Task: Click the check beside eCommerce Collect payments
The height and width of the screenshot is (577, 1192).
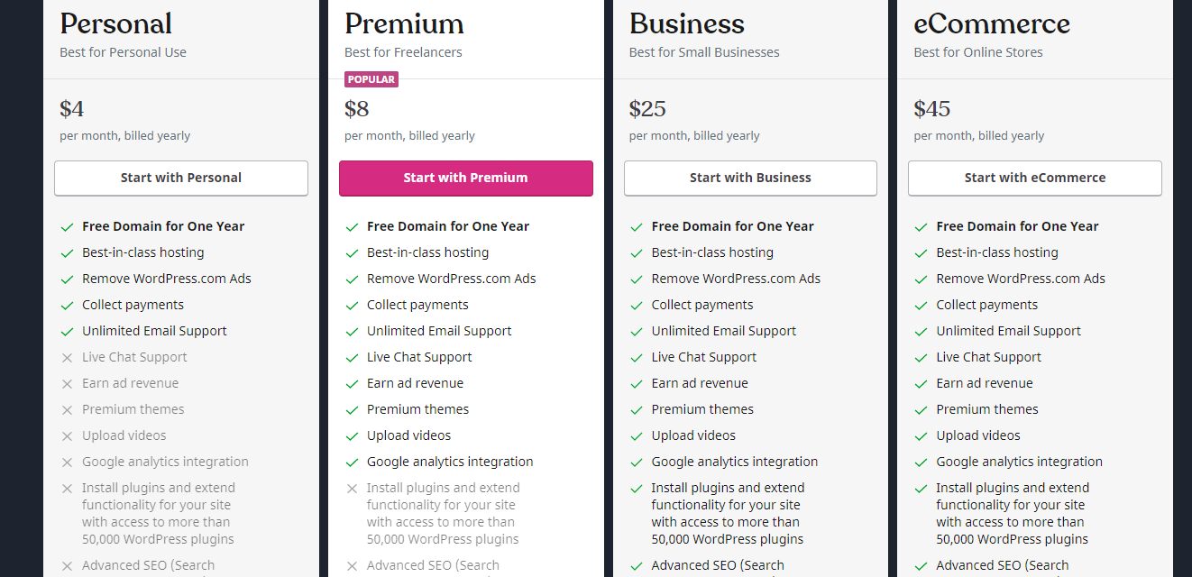Action: [x=921, y=306]
